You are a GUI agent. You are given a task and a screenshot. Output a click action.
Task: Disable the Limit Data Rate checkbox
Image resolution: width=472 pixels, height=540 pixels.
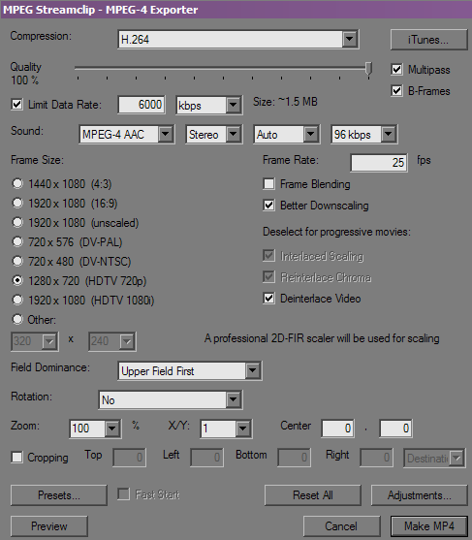[x=16, y=105]
